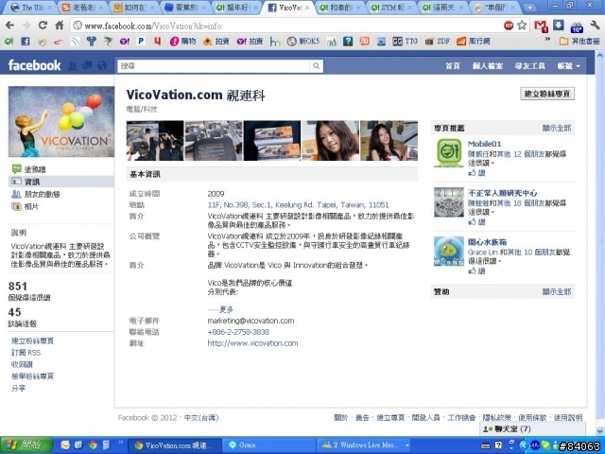Expand the account dropdown in Facebook header
Image resolution: width=605 pixels, height=454 pixels.
pos(569,66)
